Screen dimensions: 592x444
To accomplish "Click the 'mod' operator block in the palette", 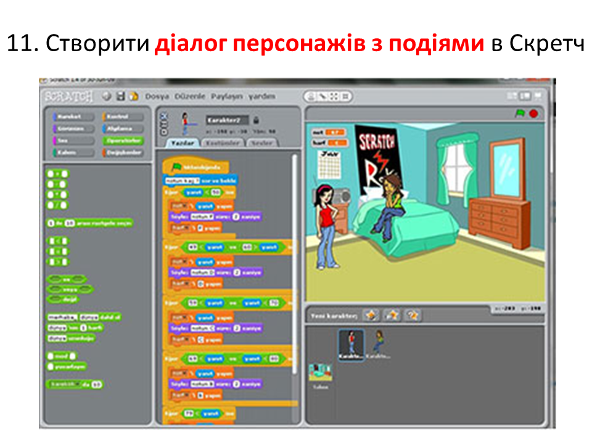I will tap(62, 356).
